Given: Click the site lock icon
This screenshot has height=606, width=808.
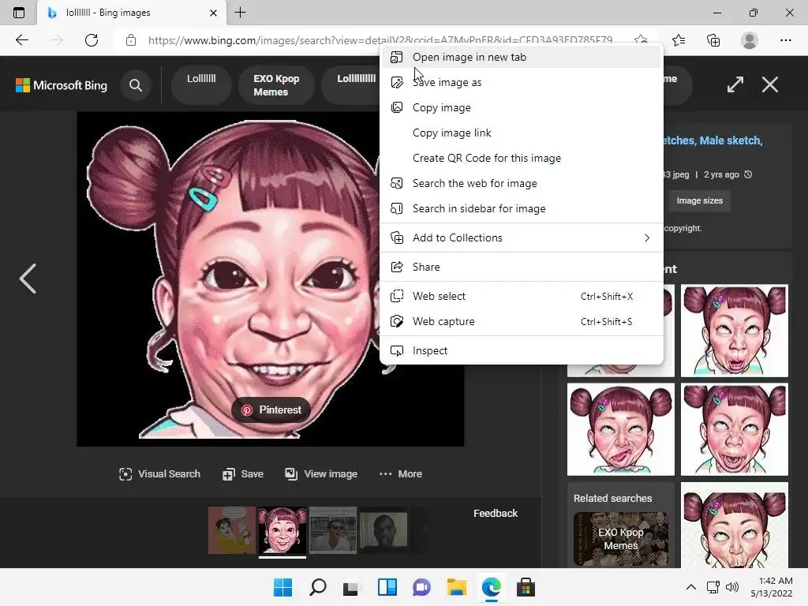Looking at the screenshot, I should click(x=131, y=40).
